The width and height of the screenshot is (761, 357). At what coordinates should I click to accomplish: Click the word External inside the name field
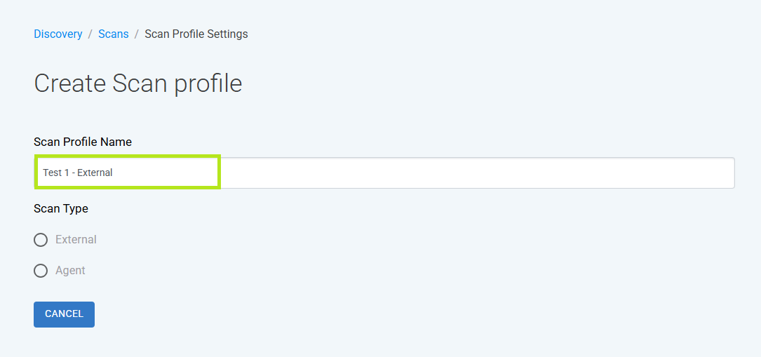95,173
